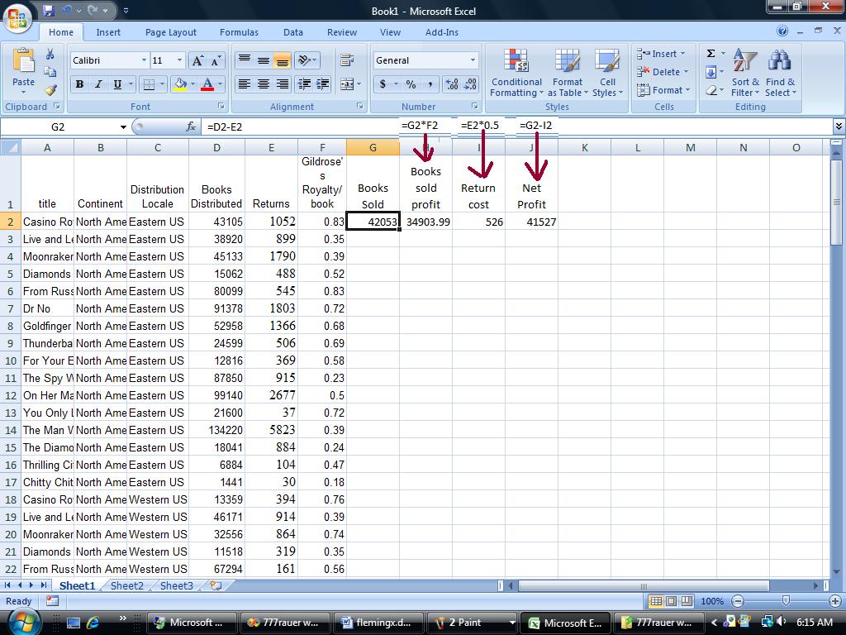This screenshot has height=635, width=846.
Task: Open the Number Format General dropdown
Action: [473, 60]
